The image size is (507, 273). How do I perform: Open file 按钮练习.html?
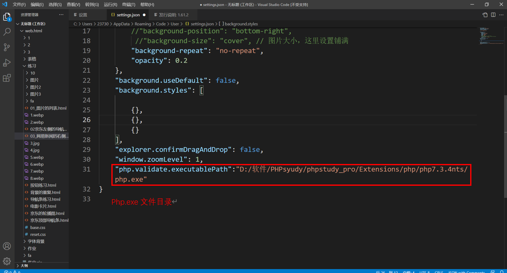pyautogui.click(x=41, y=185)
